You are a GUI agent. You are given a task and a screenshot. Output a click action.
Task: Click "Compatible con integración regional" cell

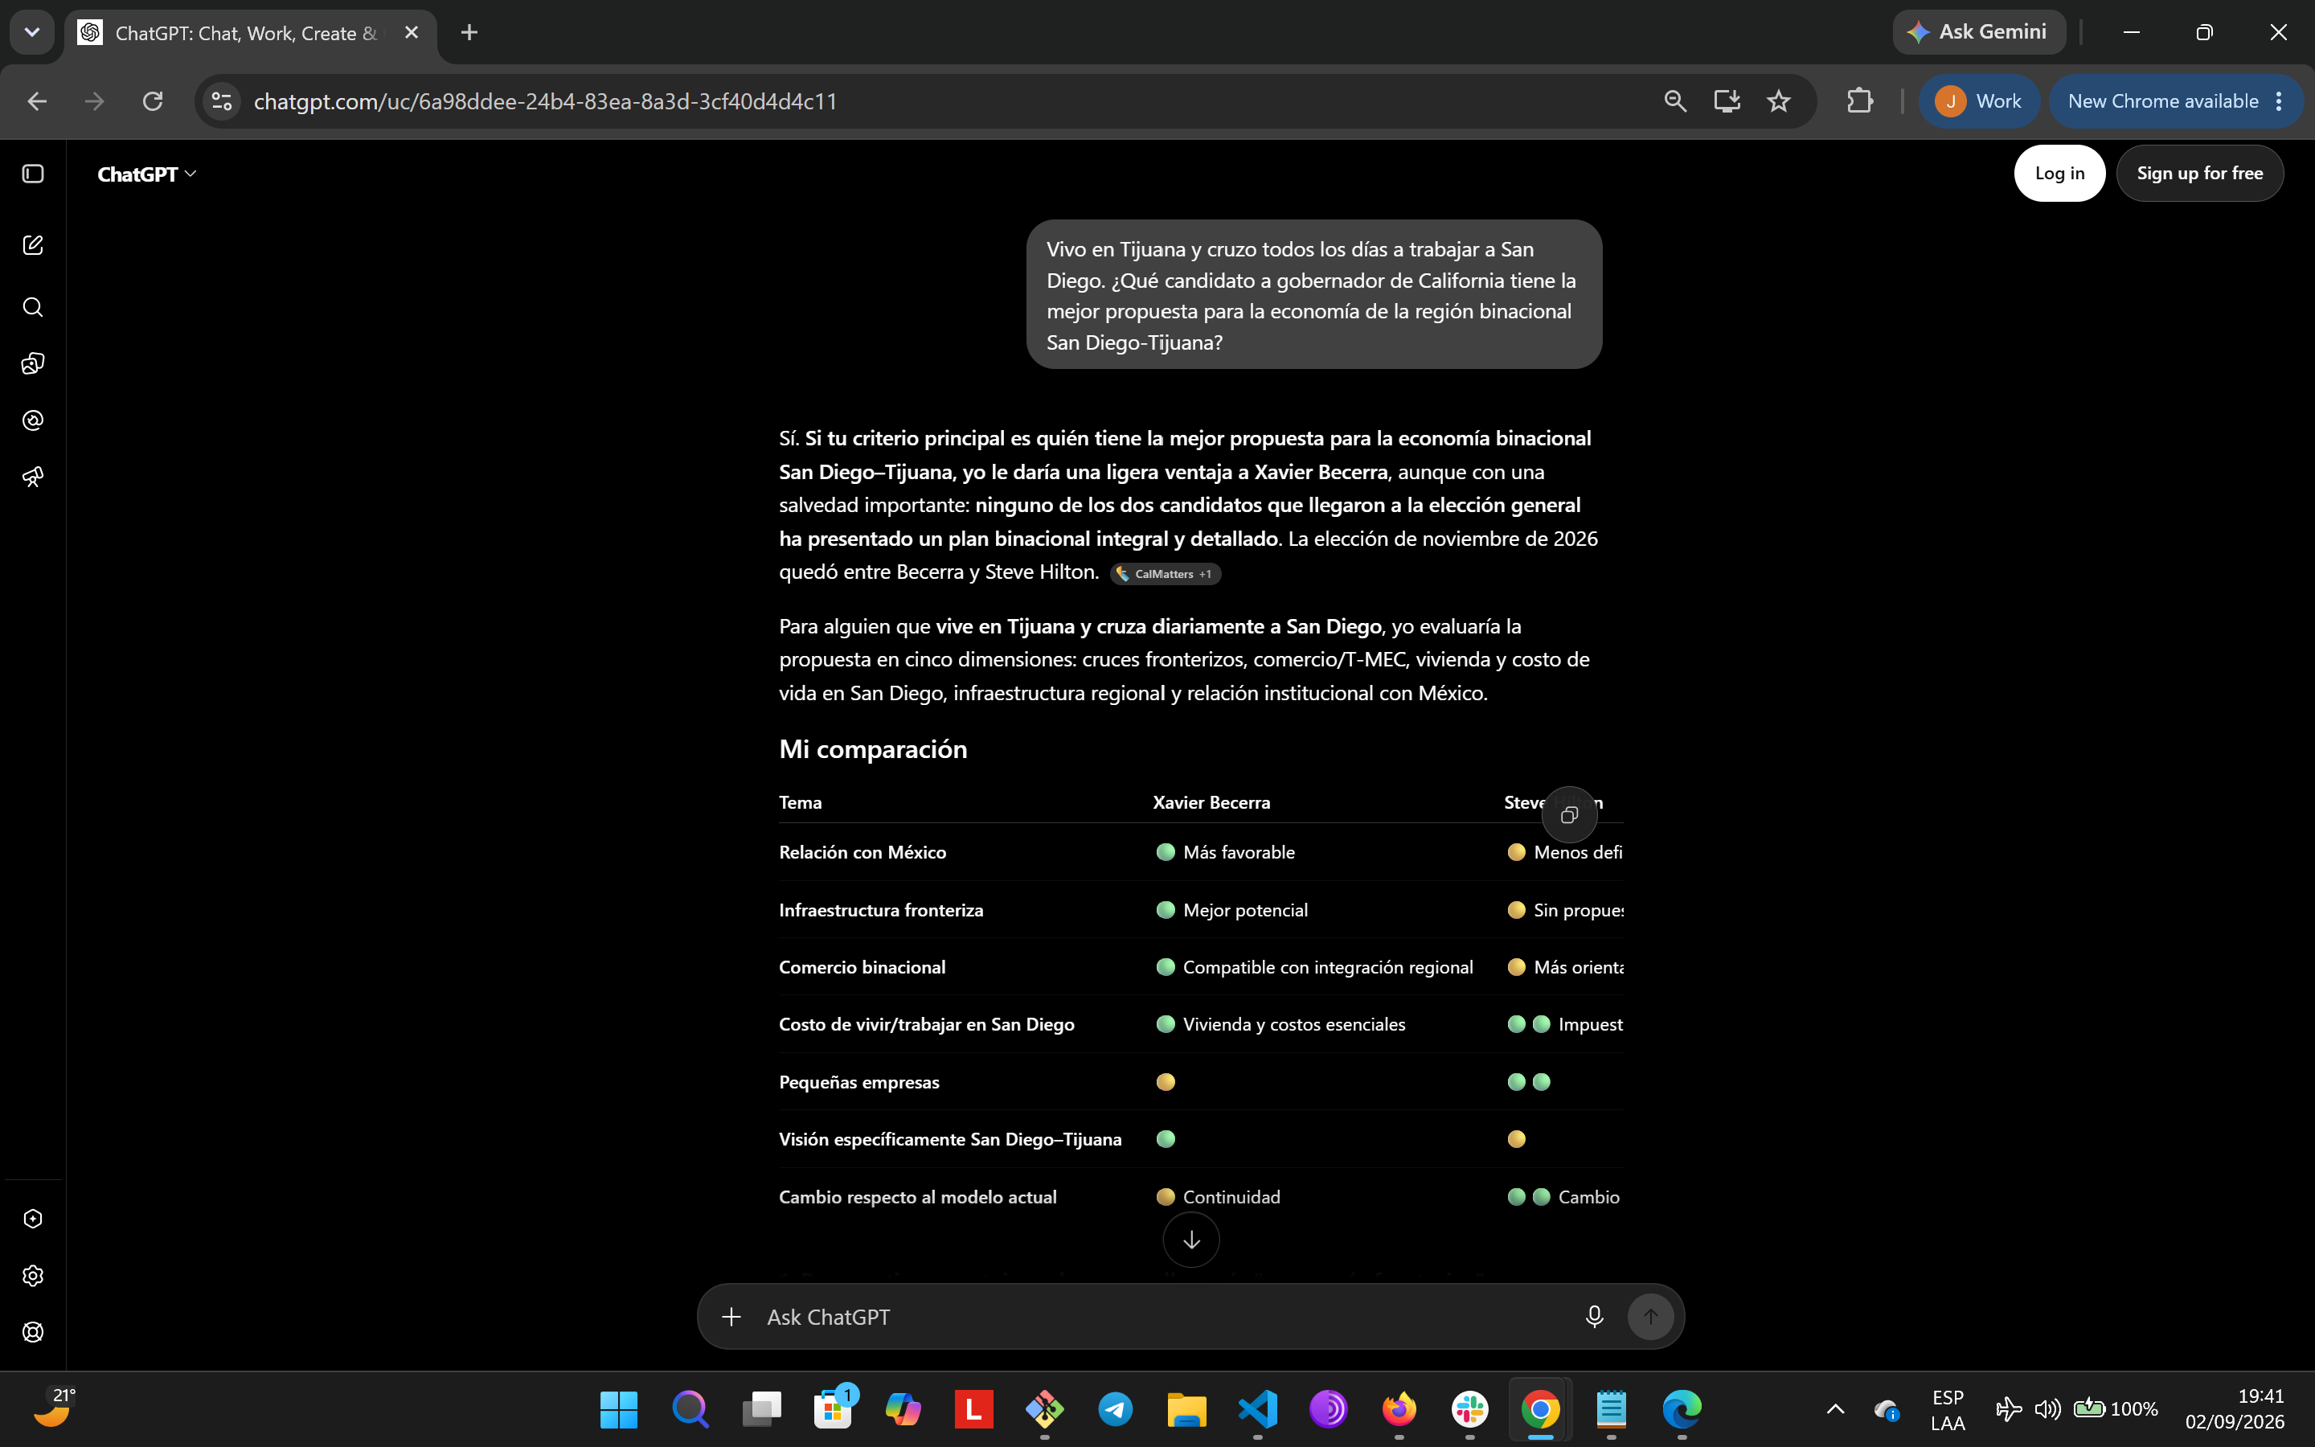pyautogui.click(x=1314, y=968)
